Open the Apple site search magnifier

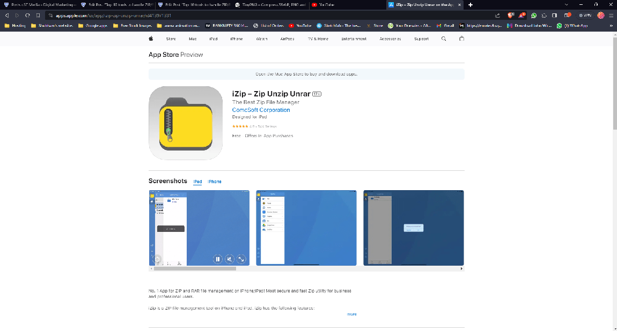point(444,39)
